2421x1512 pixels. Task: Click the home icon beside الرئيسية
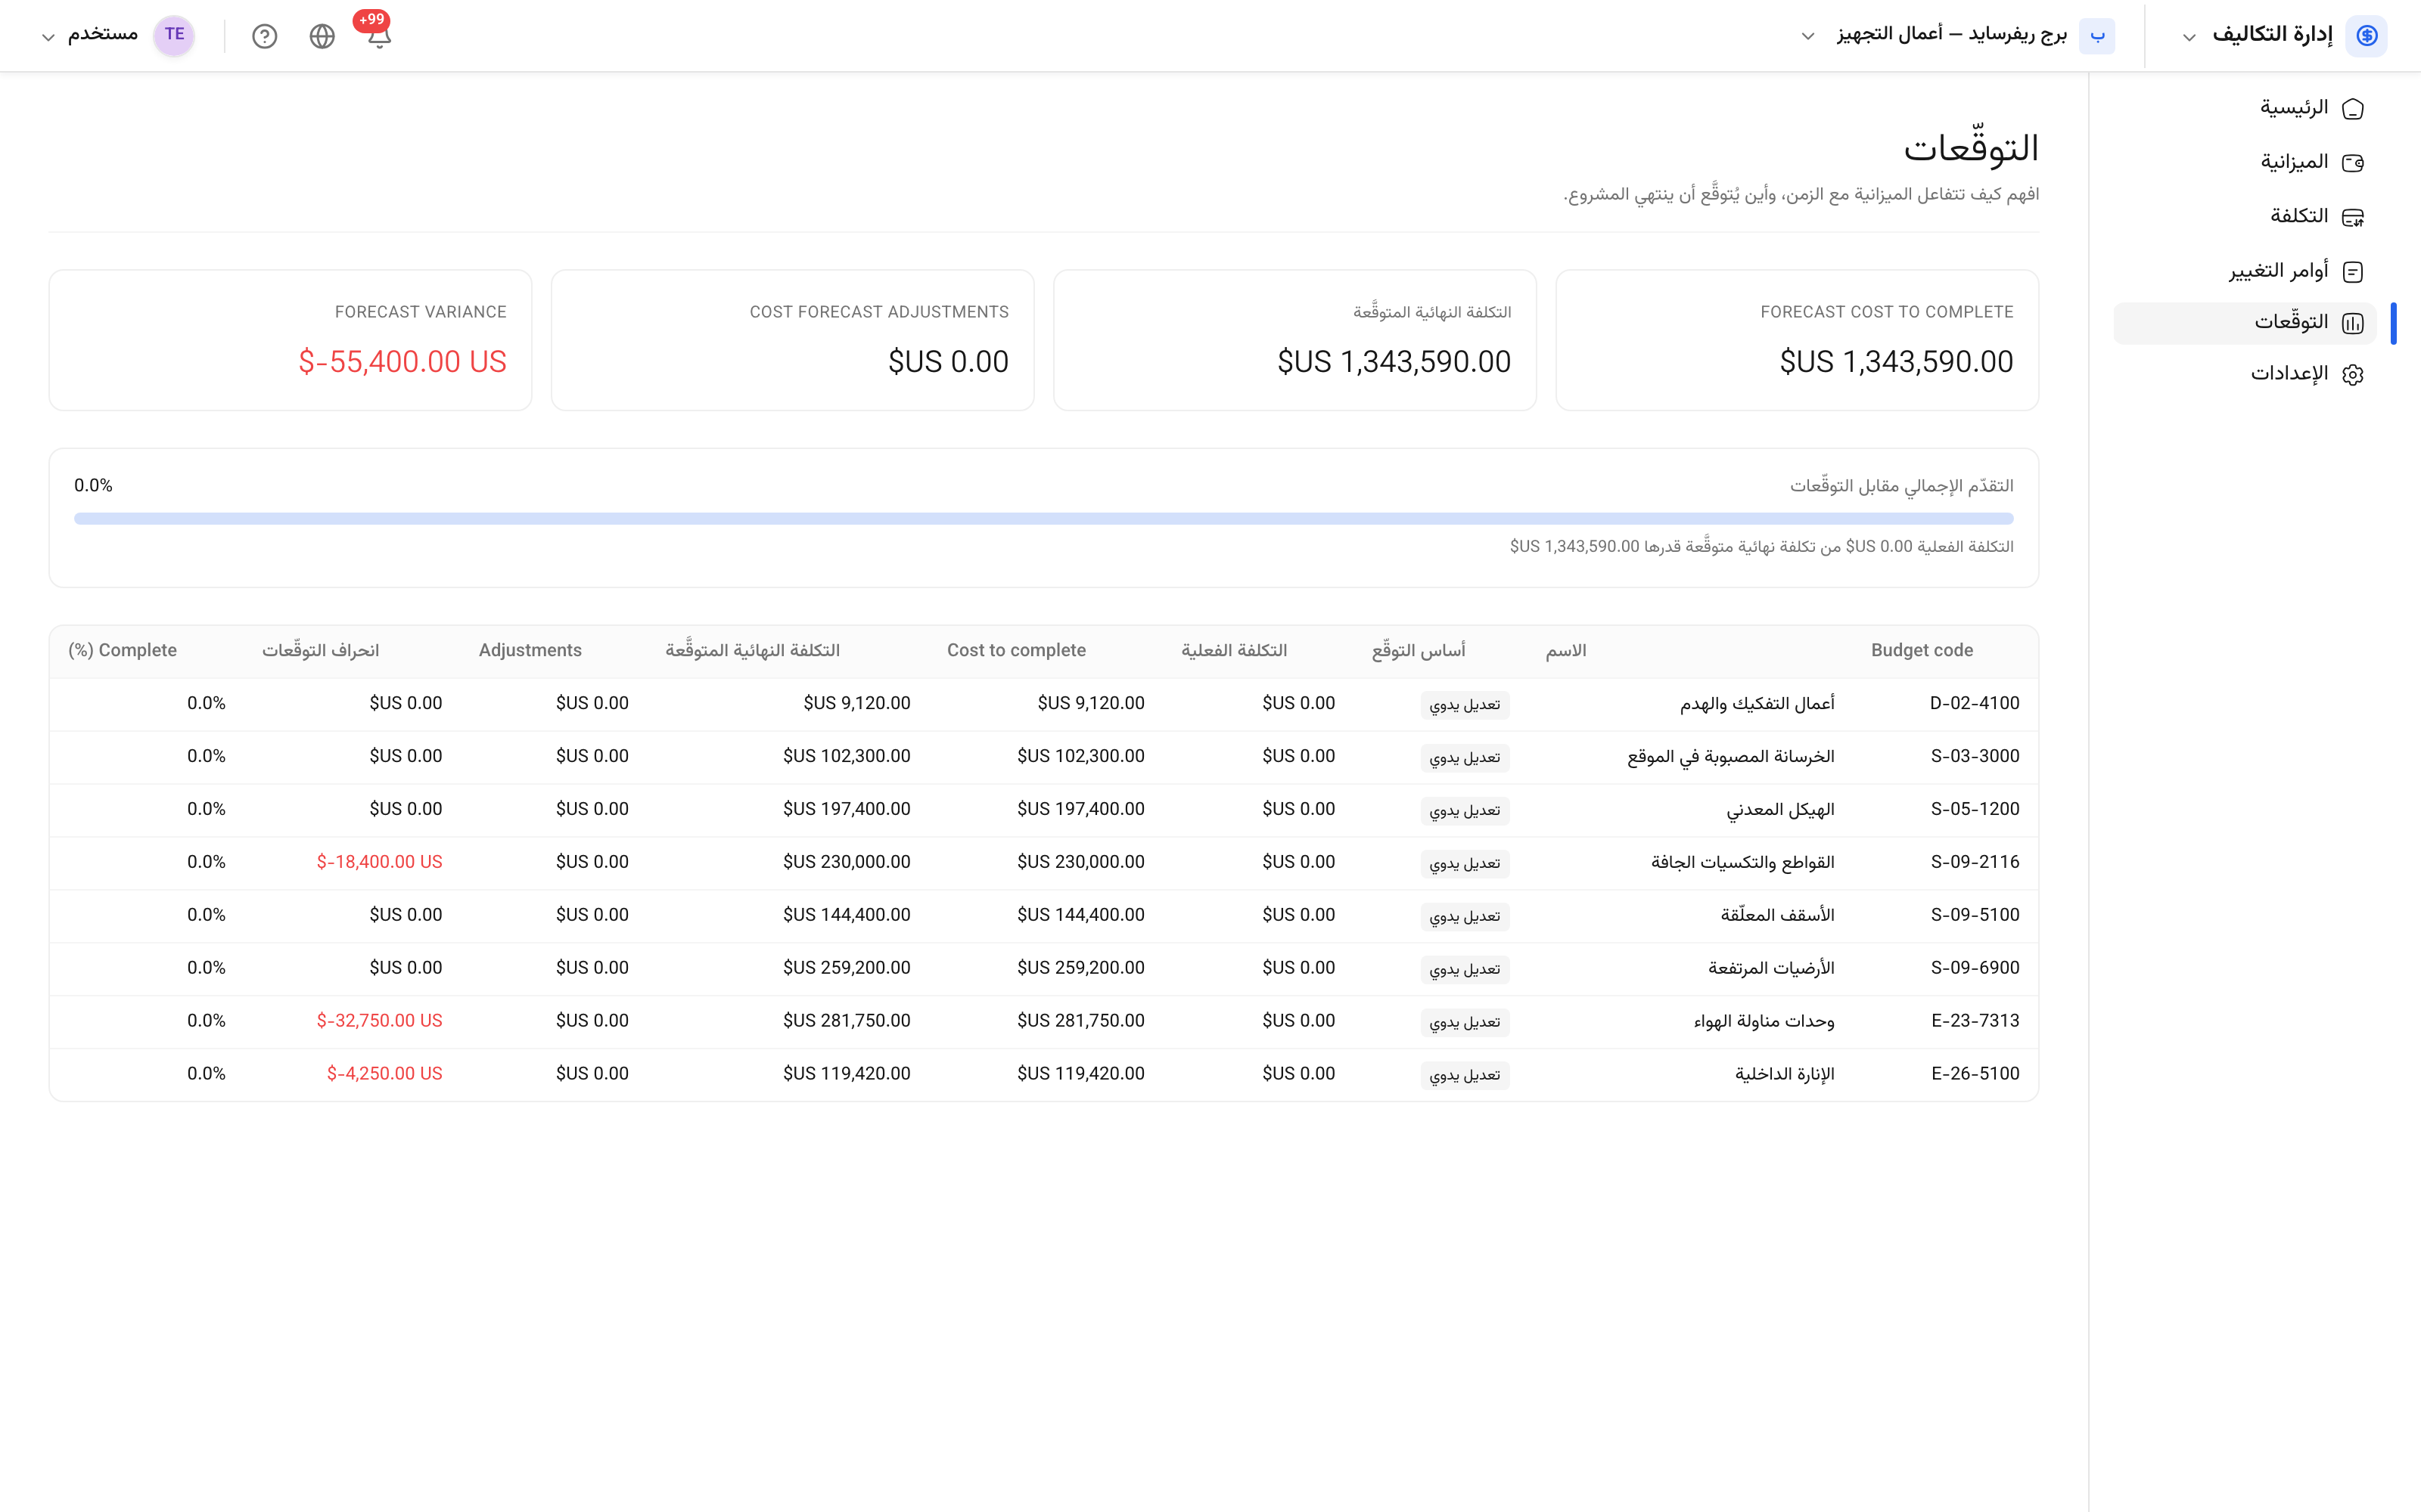point(2353,108)
